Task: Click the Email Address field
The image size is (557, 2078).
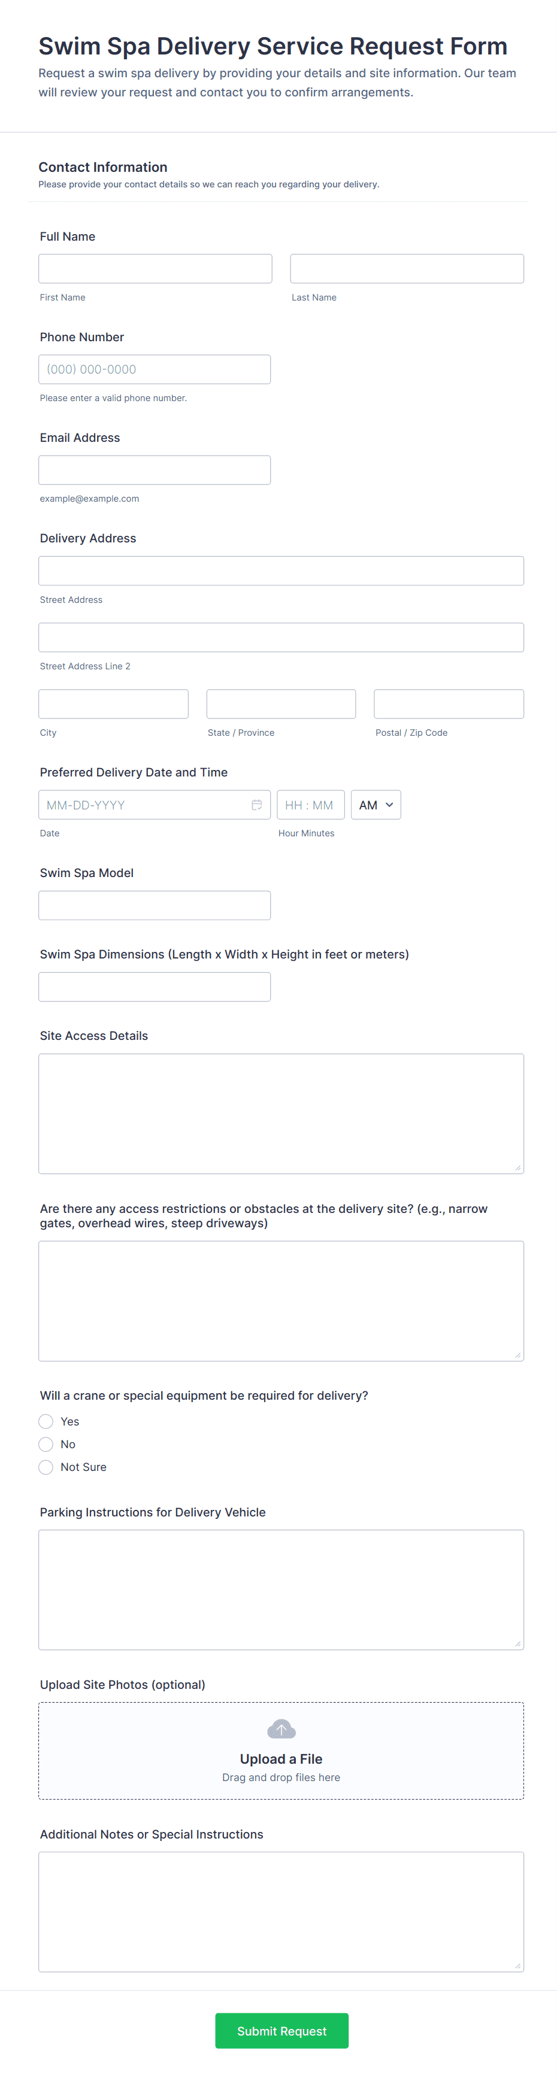Action: pyautogui.click(x=154, y=471)
